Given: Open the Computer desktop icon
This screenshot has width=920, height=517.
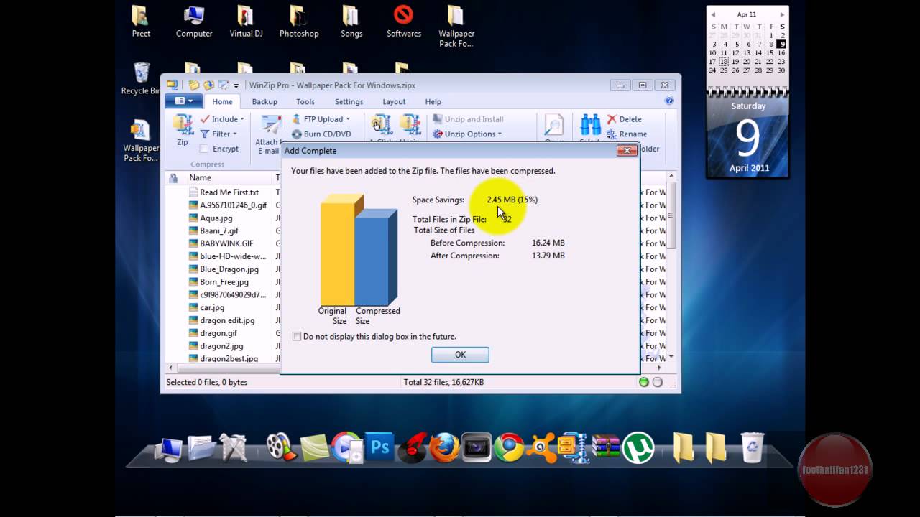Looking at the screenshot, I should point(194,21).
